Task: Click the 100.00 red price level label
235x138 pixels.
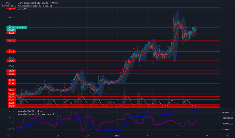Action: pyautogui.click(x=11, y=74)
